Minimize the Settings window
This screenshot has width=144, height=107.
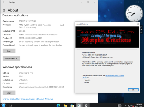click(x=82, y=2)
